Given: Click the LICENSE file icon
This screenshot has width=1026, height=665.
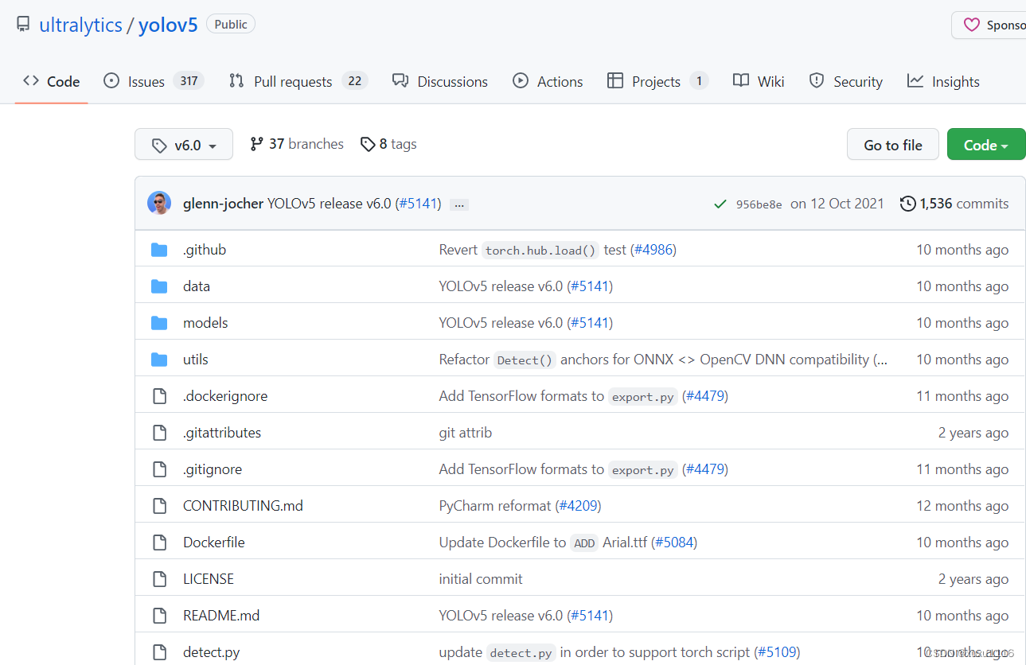Looking at the screenshot, I should [159, 579].
